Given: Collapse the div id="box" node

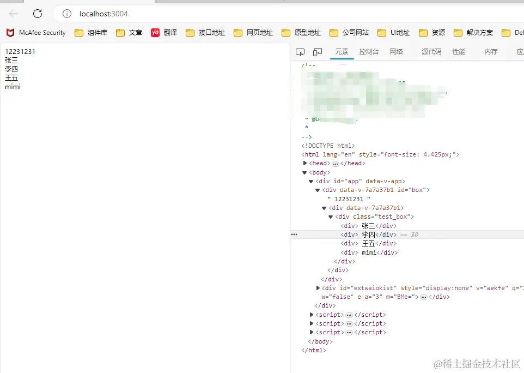Looking at the screenshot, I should [318, 190].
